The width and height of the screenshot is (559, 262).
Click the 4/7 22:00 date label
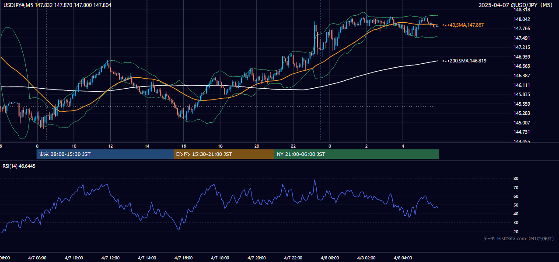(x=293, y=258)
